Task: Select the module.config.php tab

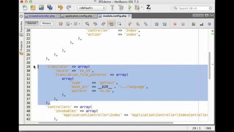Action: (114, 16)
